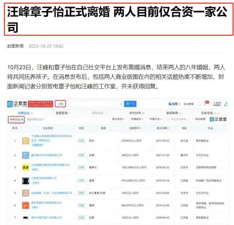
Task: Click the 300万元人民币 capital cell
Action: pos(130,155)
